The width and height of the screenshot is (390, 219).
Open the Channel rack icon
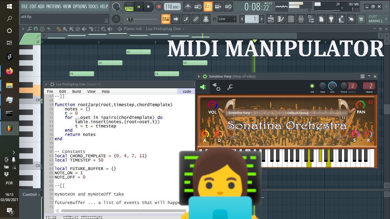pos(291,19)
